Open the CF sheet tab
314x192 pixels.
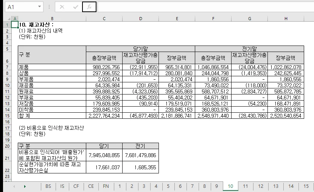point(76,186)
